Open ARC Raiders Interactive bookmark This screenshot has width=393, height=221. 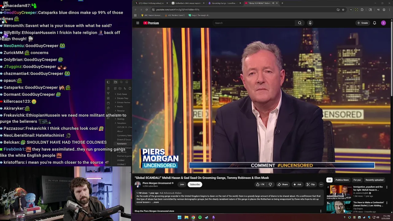pos(151,15)
